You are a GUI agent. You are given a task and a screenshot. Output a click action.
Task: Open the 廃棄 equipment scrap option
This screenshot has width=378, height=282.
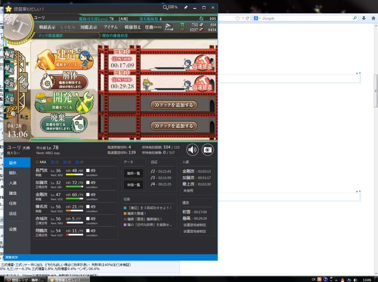64,124
